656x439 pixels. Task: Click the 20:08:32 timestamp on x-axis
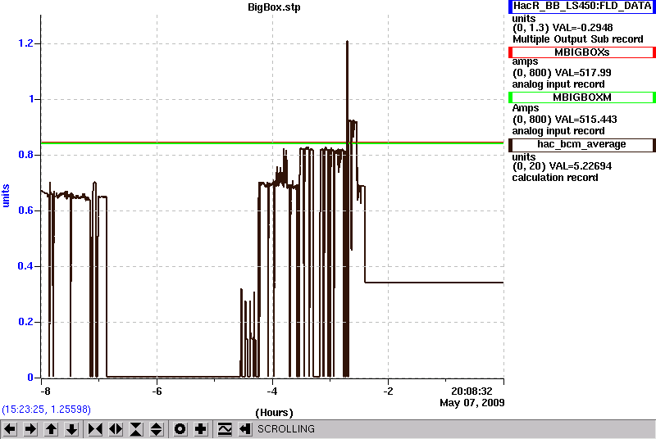pyautogui.click(x=471, y=391)
